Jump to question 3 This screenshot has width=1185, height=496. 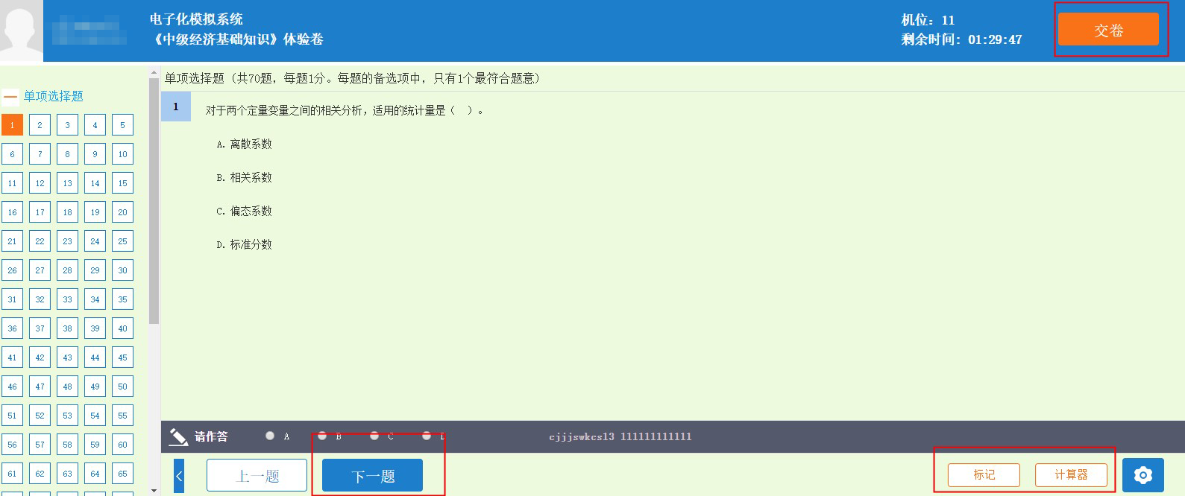[x=67, y=125]
